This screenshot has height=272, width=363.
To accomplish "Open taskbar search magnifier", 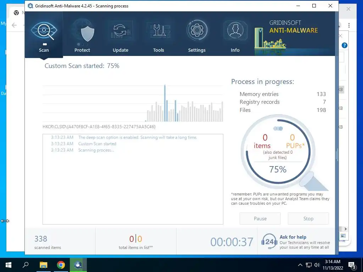I will tap(26, 265).
